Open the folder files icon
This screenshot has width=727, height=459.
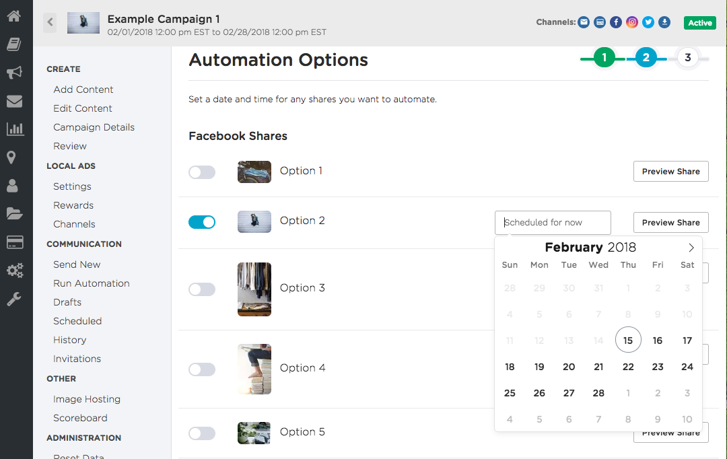[14, 214]
